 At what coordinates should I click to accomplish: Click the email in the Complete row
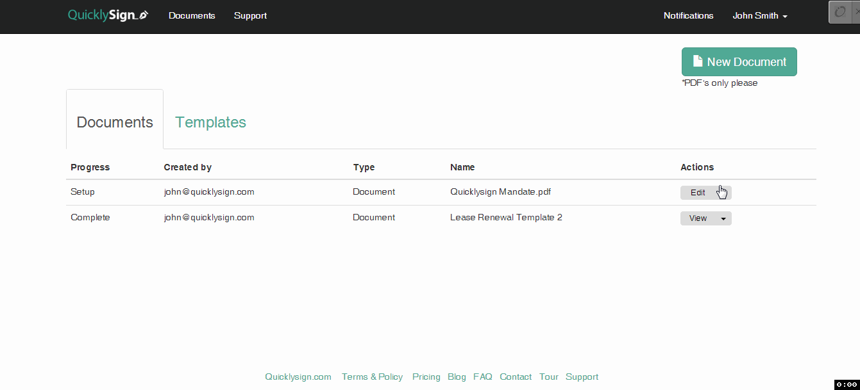click(x=209, y=217)
